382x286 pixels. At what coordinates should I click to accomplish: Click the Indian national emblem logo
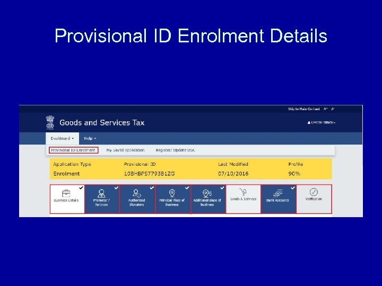(50, 122)
